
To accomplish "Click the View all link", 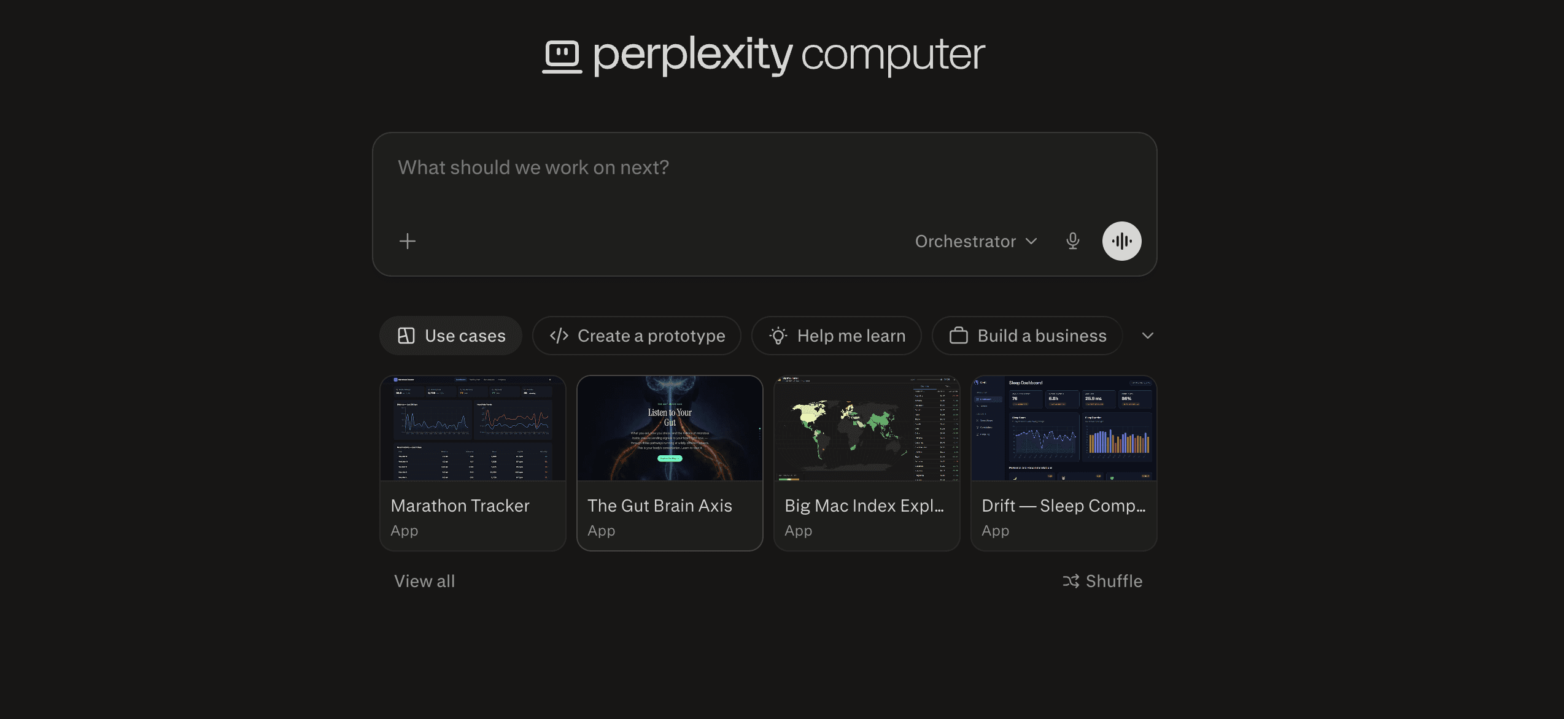I will [424, 581].
